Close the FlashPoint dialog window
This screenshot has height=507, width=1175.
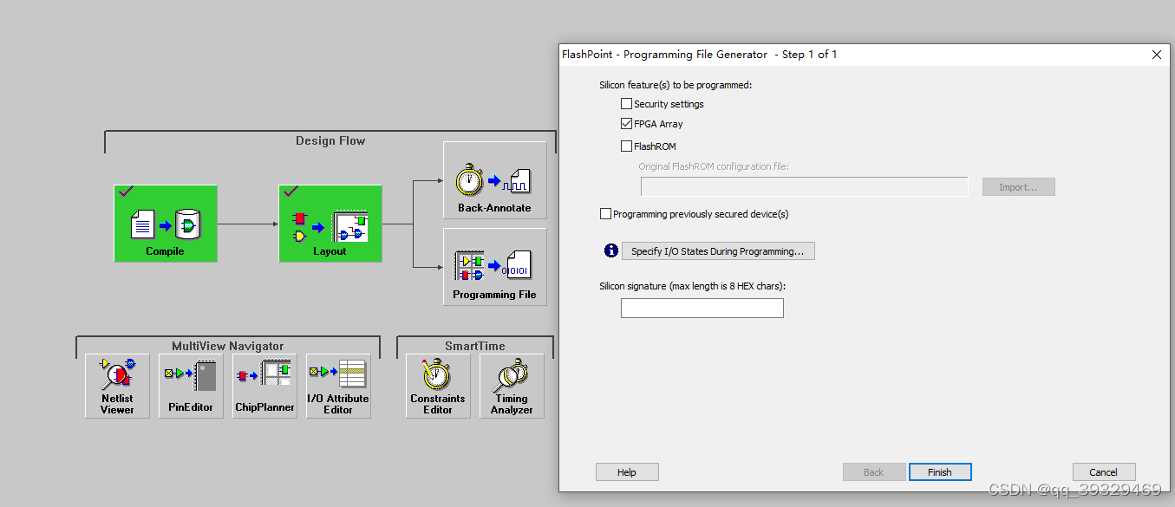coord(1156,54)
